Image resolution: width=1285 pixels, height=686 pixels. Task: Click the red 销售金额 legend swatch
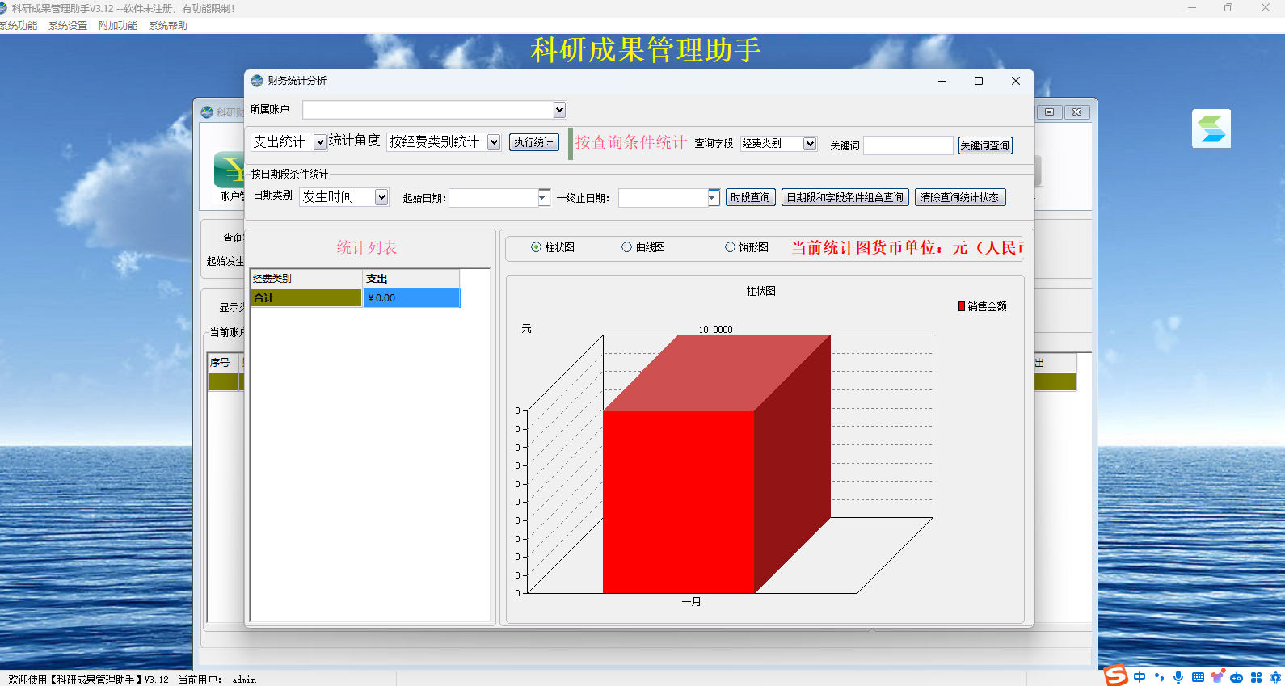pyautogui.click(x=962, y=306)
